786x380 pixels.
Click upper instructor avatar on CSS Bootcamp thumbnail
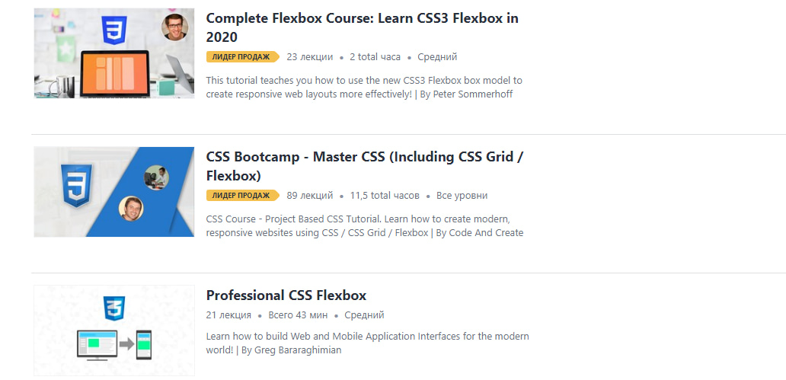click(156, 177)
